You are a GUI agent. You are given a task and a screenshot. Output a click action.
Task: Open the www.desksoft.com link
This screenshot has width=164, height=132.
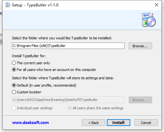coord(30,122)
